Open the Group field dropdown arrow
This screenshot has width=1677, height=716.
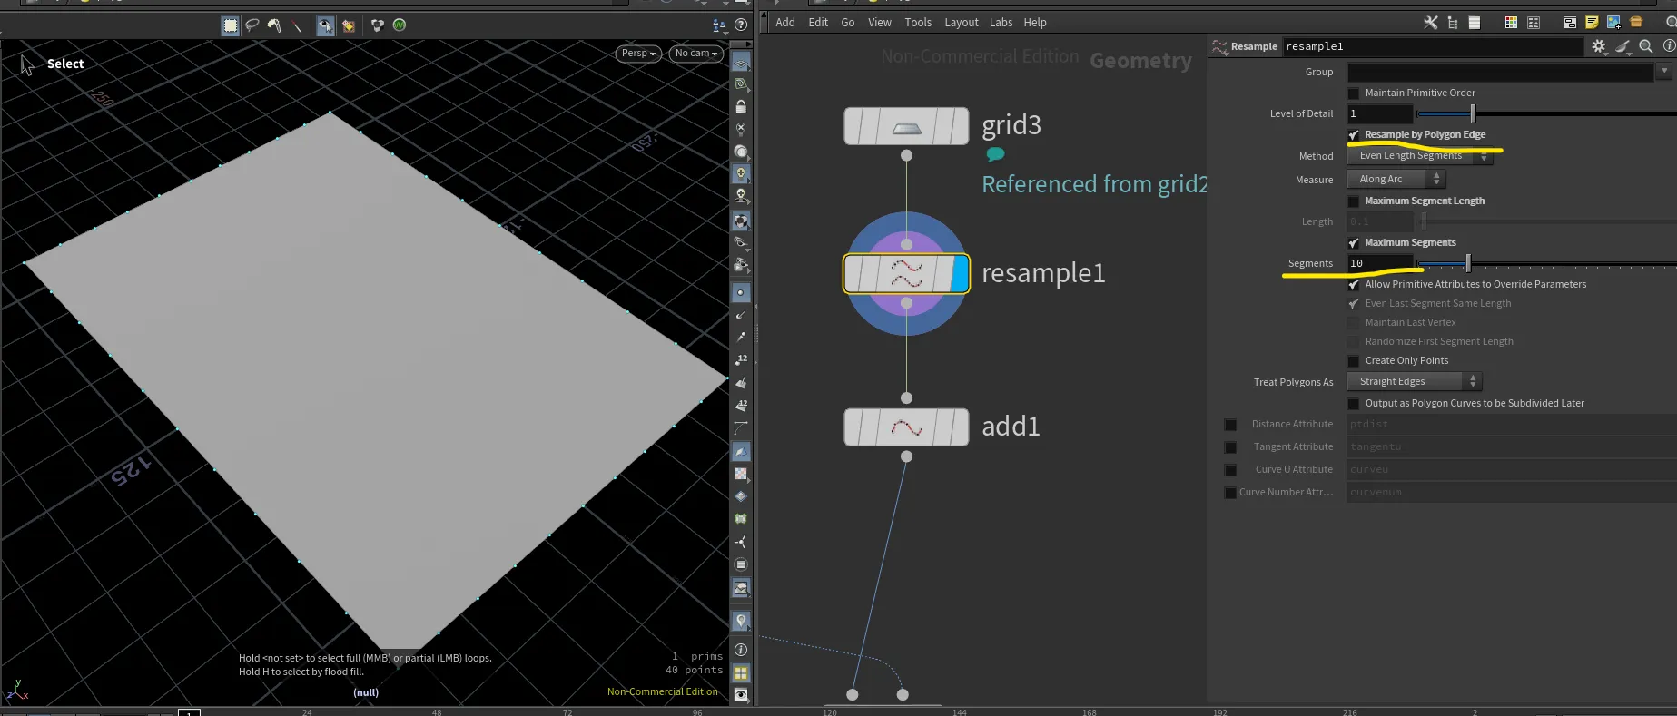(x=1664, y=71)
